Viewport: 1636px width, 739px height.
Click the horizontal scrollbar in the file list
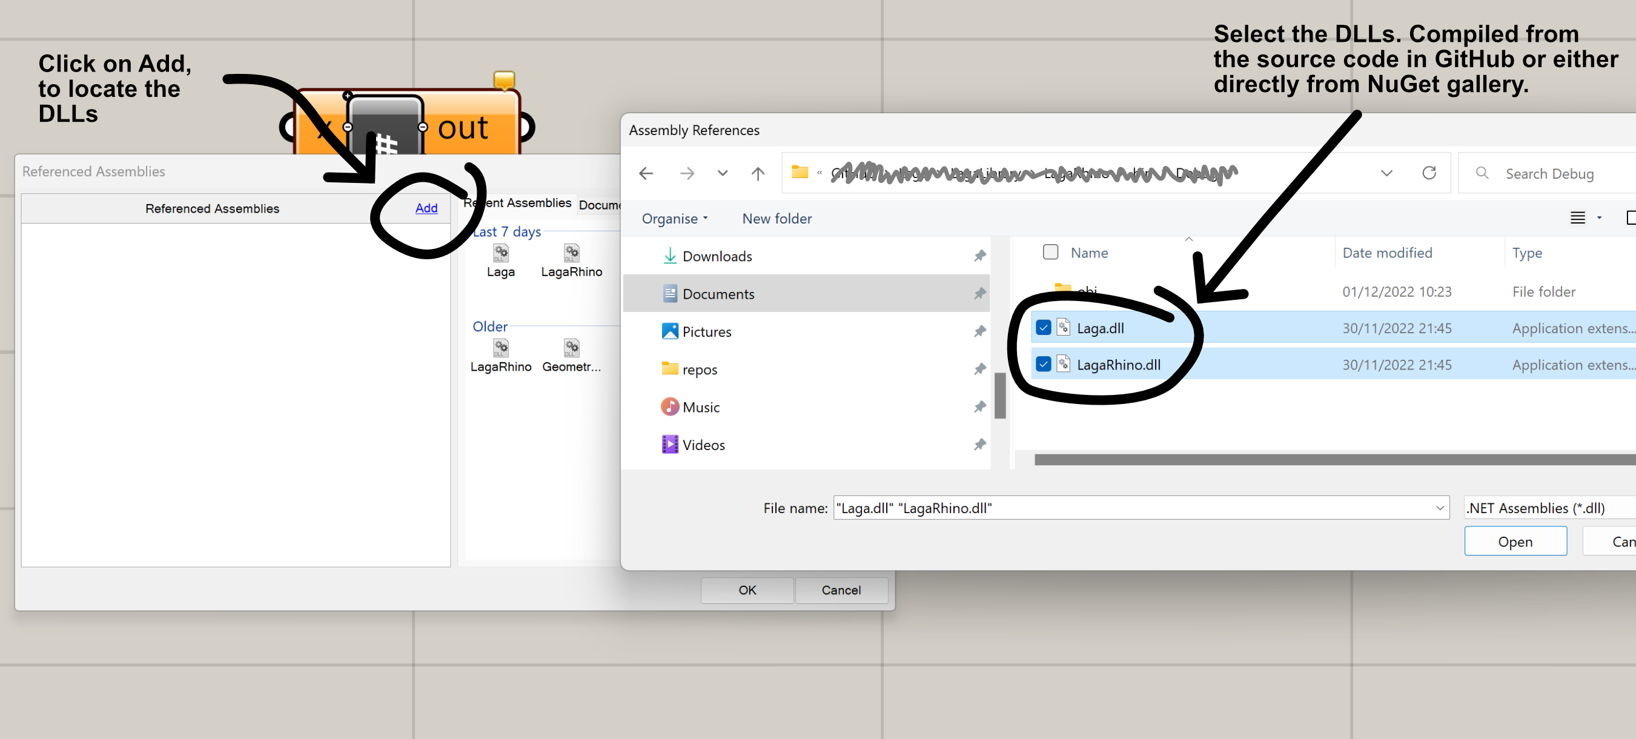1334,459
